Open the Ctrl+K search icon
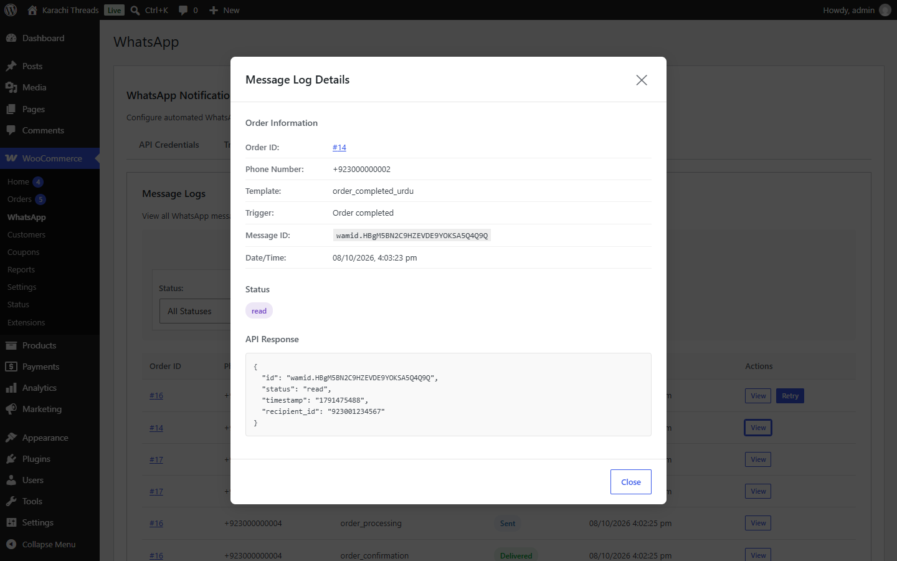 (135, 10)
